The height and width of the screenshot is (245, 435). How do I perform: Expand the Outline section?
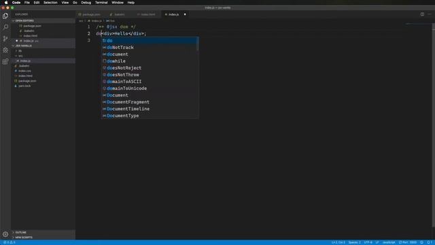[43, 233]
